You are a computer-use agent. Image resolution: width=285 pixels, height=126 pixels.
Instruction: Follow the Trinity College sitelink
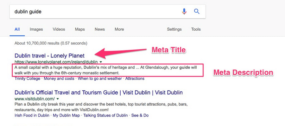pyautogui.click(x=27, y=79)
